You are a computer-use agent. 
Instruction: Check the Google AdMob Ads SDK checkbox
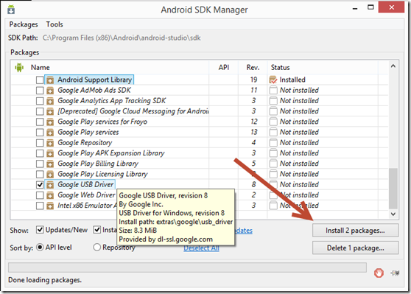40,90
